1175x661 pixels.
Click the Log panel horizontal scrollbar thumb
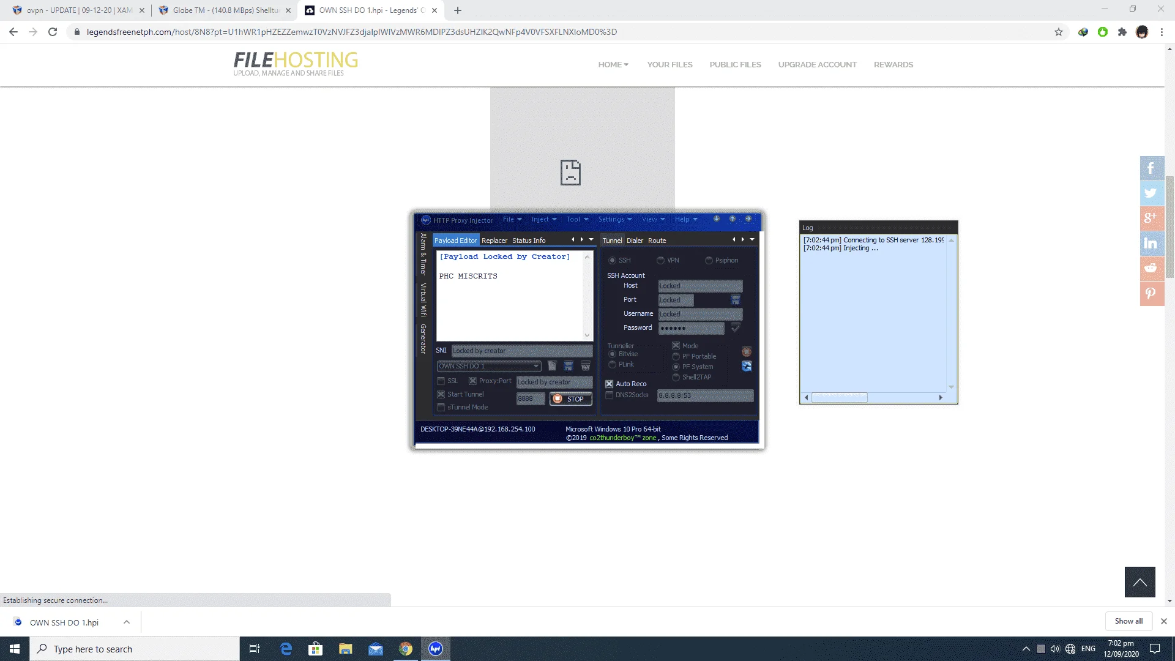click(839, 398)
